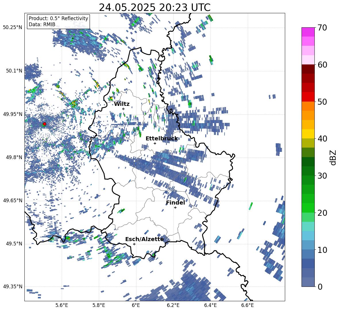
Task: Click the Findel station label
Action: pos(175,203)
